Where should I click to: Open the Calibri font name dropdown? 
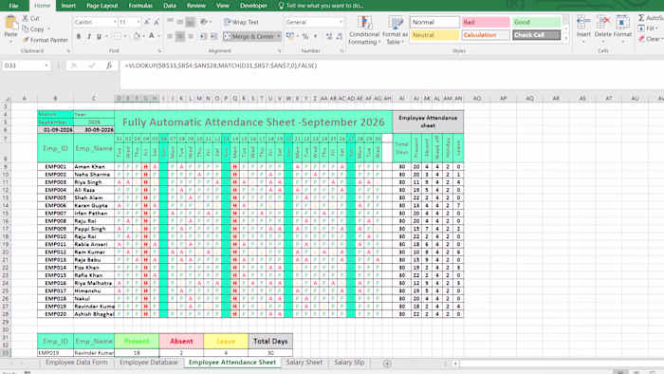(x=115, y=22)
